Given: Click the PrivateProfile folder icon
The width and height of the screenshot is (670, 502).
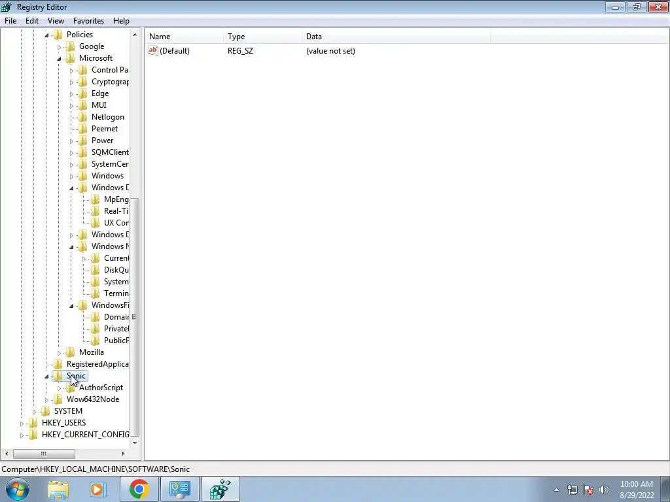Looking at the screenshot, I should point(96,329).
